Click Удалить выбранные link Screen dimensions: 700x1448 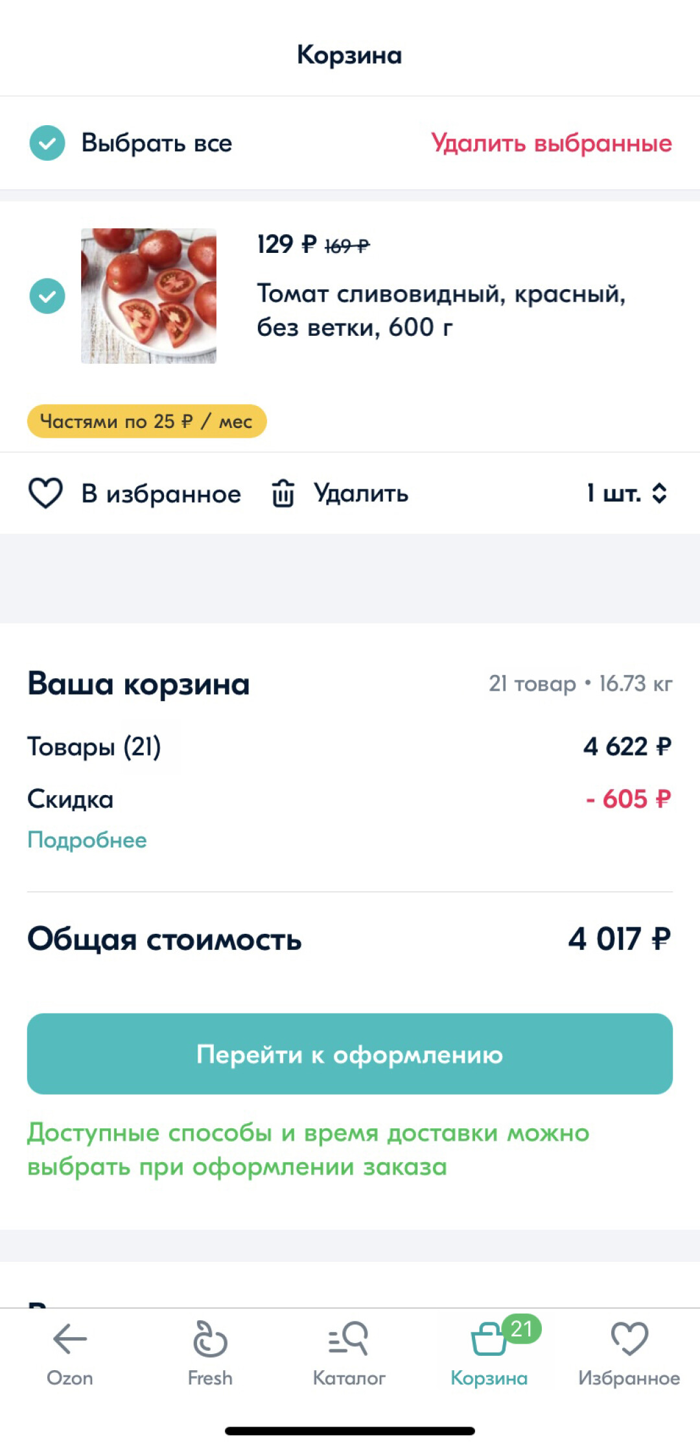click(x=551, y=143)
